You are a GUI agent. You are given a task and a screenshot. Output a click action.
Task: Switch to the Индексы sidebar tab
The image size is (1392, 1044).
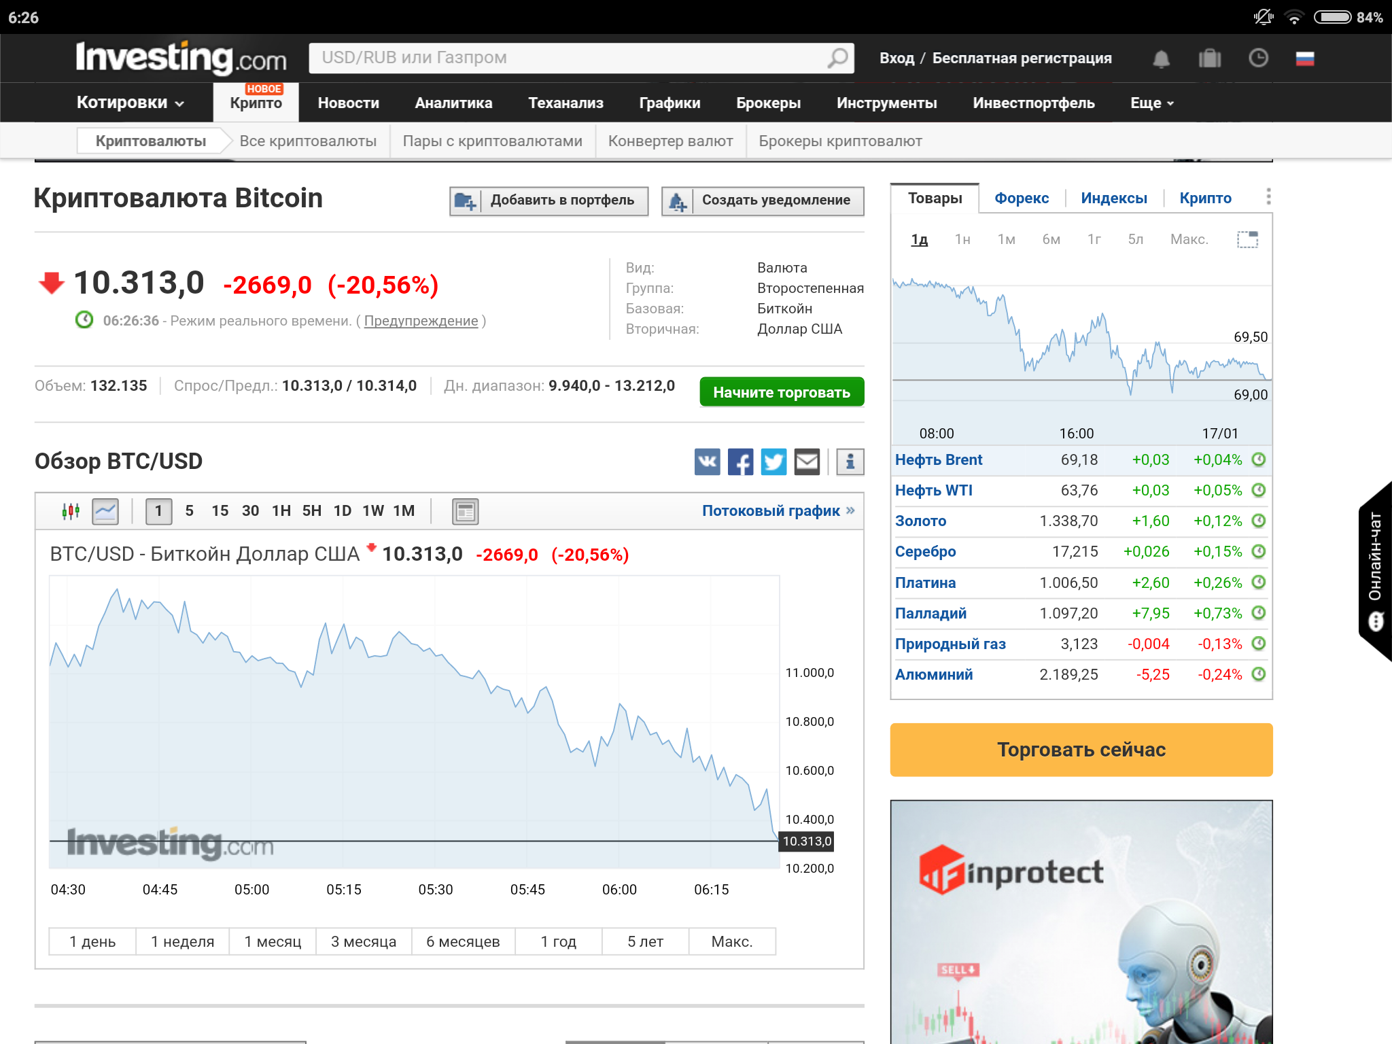(1114, 198)
